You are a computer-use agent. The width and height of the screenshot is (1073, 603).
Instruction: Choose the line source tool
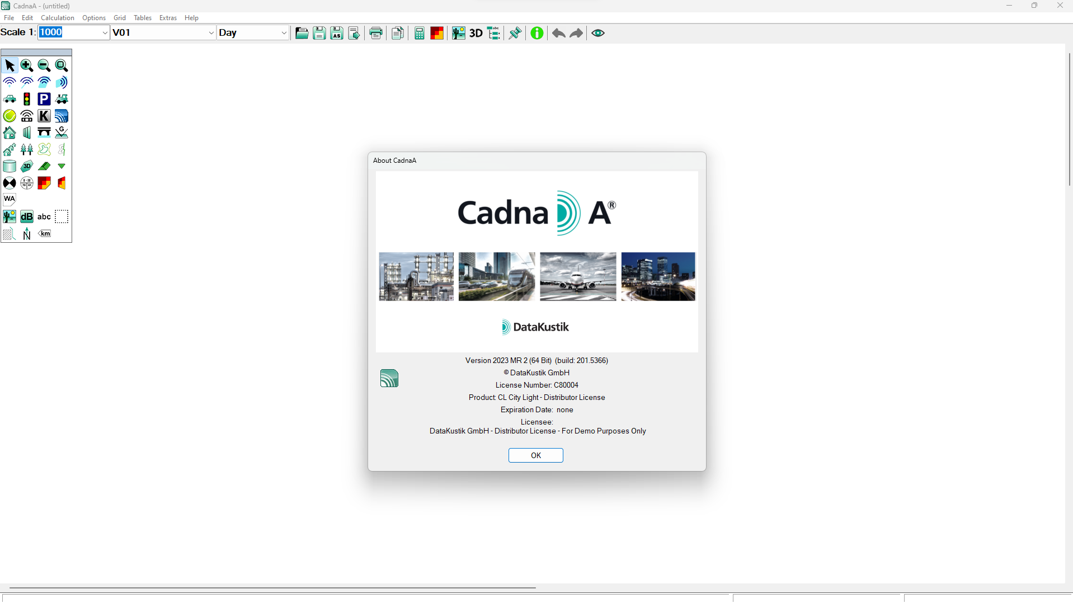click(x=27, y=82)
